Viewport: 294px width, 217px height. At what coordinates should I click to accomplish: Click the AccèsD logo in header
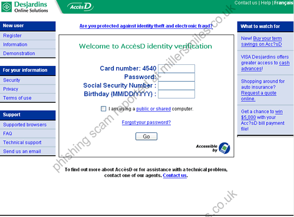(x=80, y=7)
